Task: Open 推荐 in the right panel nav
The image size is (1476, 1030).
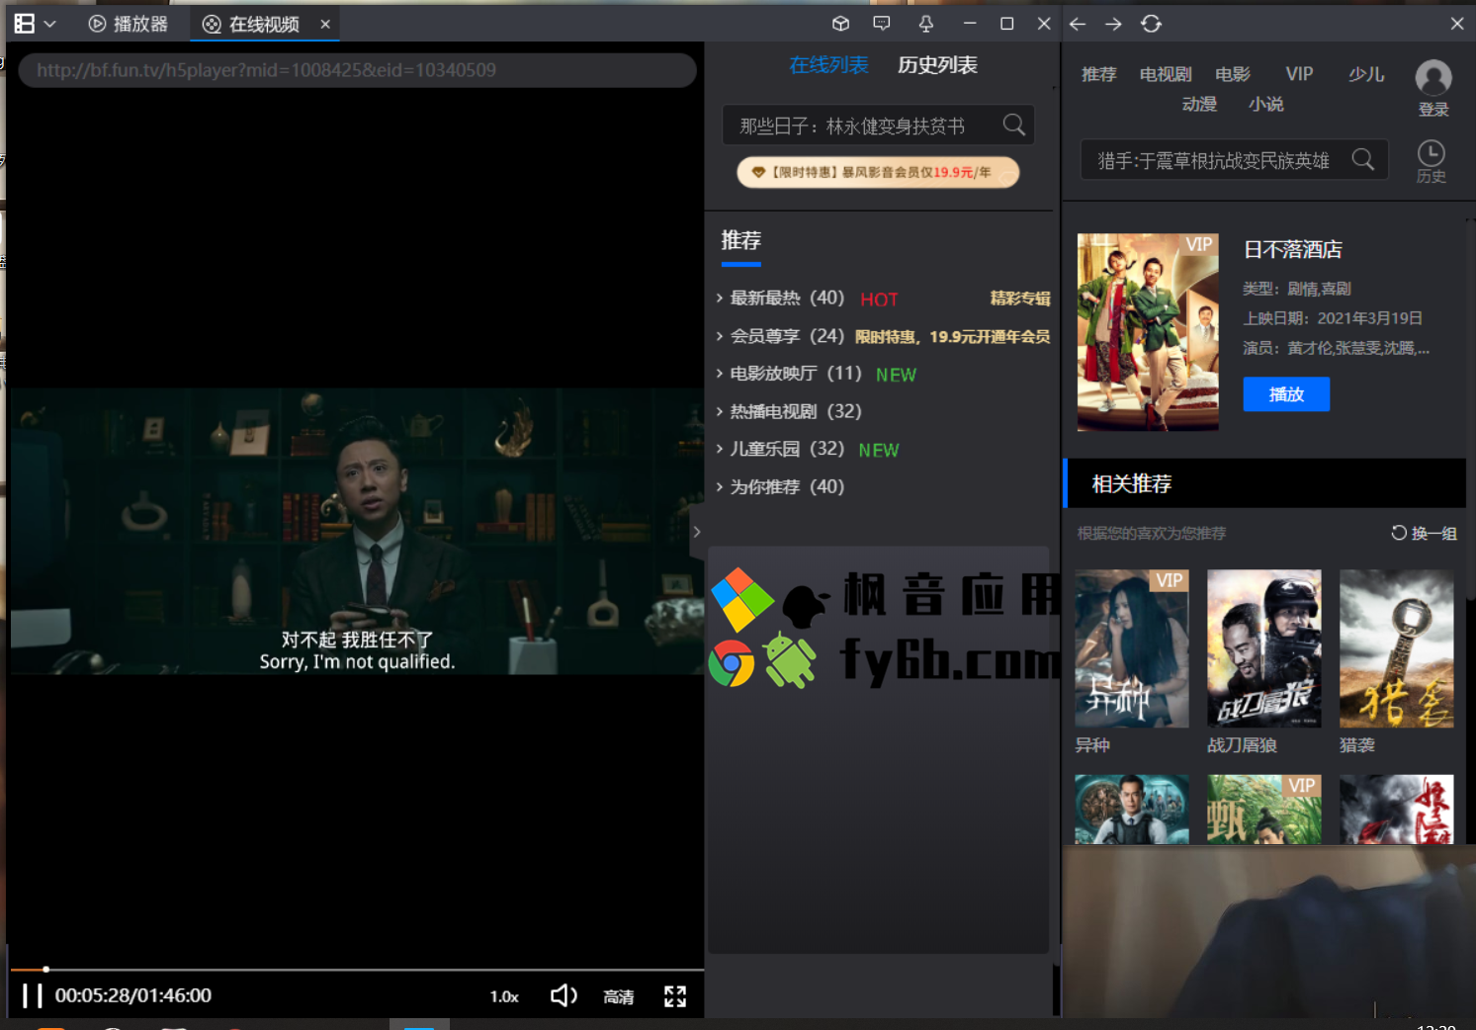Action: [1098, 74]
